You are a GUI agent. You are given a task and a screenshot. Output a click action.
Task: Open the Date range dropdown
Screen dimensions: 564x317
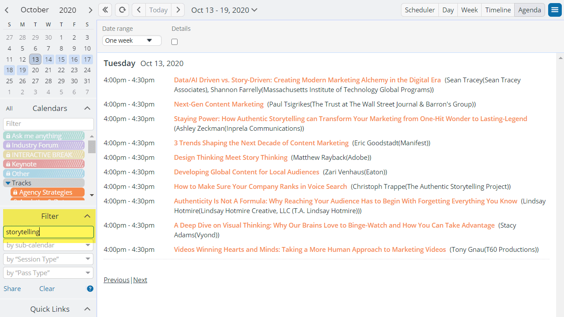click(132, 41)
